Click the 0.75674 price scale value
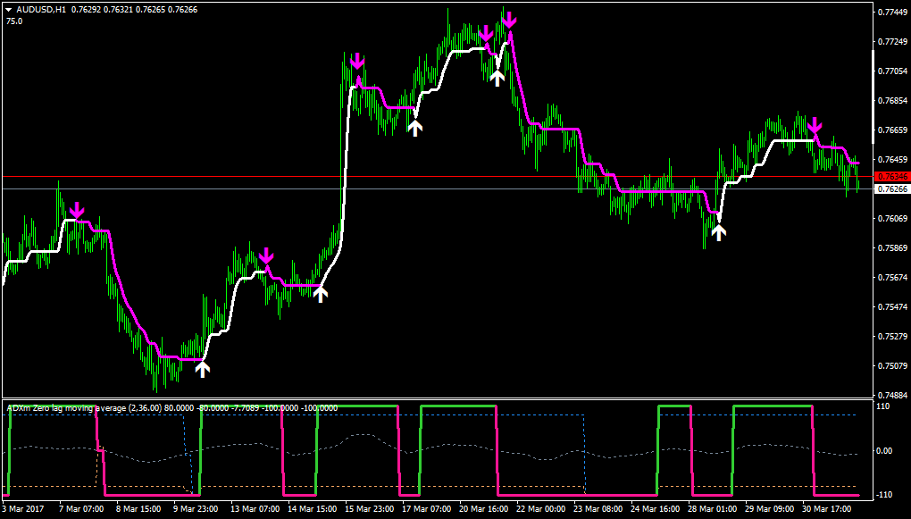Image resolution: width=911 pixels, height=519 pixels. pos(893,277)
